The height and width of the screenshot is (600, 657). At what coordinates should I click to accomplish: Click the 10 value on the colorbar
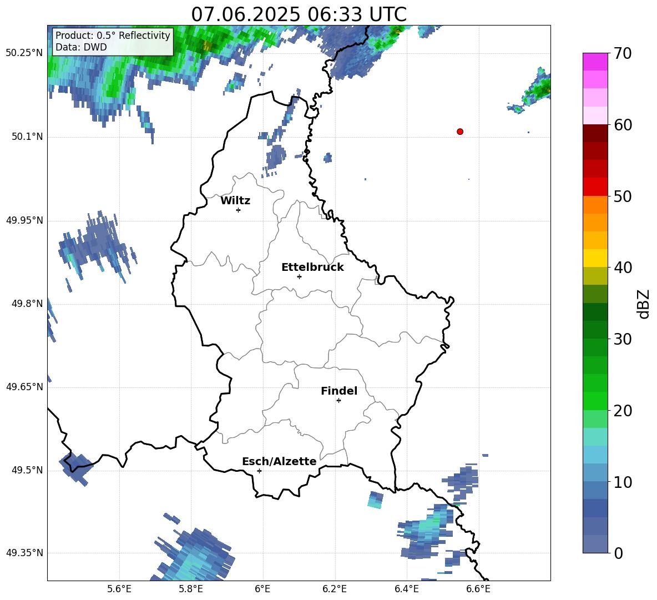622,482
